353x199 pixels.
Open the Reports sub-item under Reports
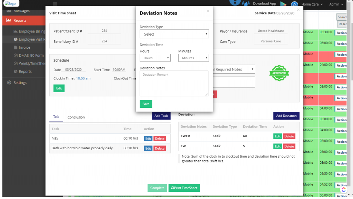pos(25,72)
